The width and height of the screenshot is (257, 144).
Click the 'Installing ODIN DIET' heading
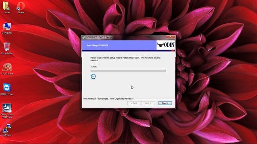[x=98, y=45]
